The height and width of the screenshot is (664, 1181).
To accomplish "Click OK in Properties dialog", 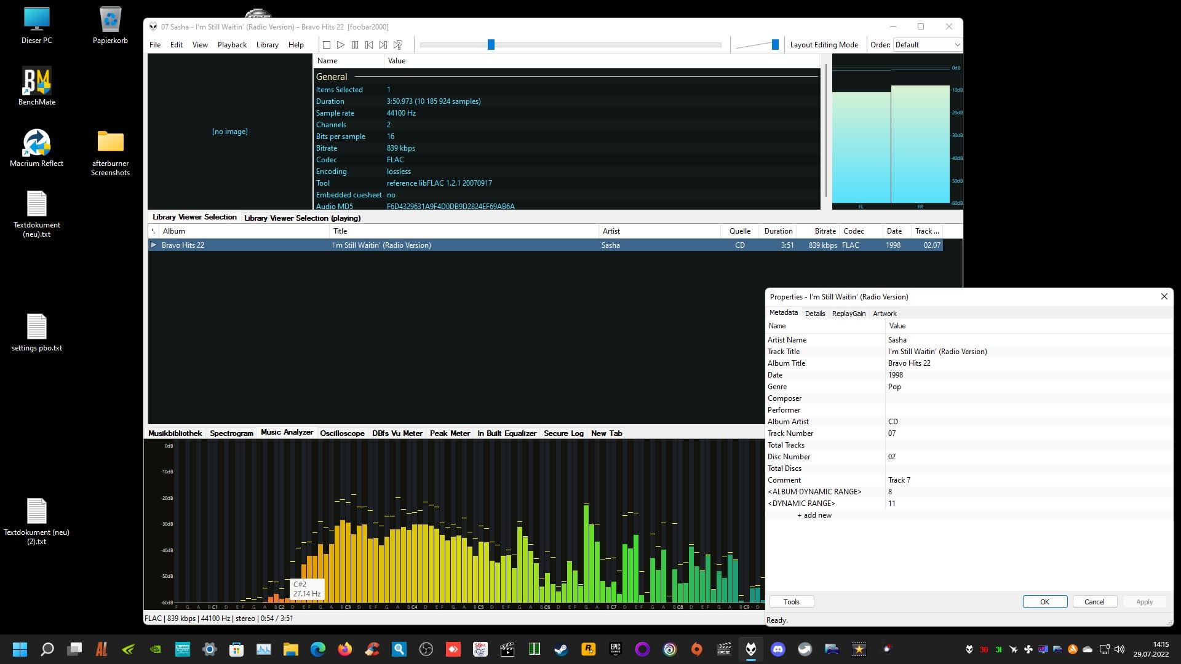I will point(1044,602).
